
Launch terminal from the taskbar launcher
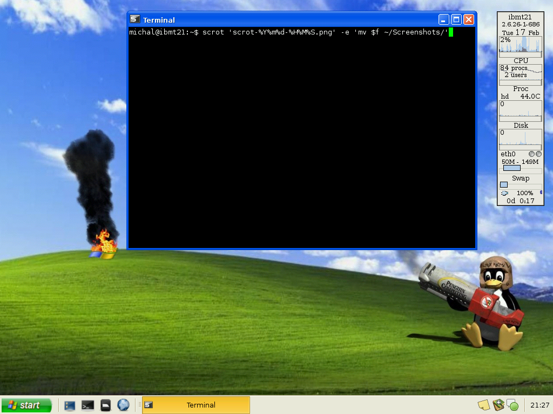(87, 405)
